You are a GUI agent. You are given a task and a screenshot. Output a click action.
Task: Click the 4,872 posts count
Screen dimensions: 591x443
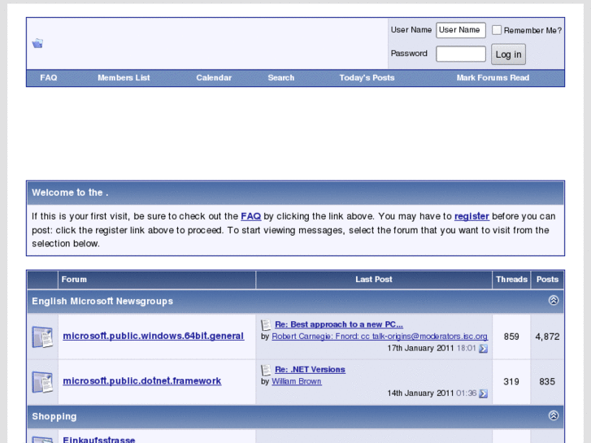tap(547, 337)
